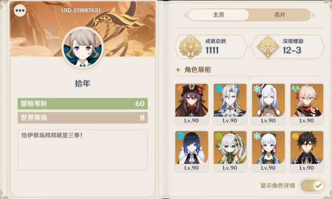Click the signature text box
332x199 pixels.
pyautogui.click(x=83, y=150)
